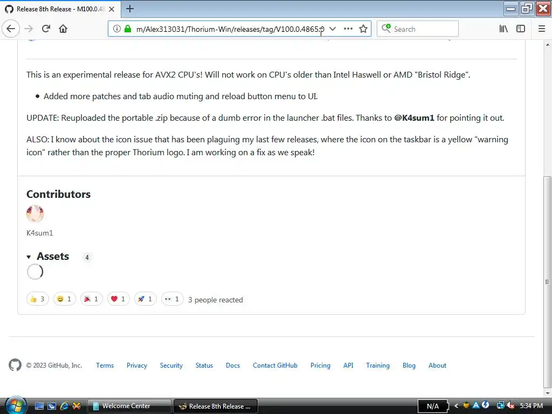Open the Status footer link
552x414 pixels.
pyautogui.click(x=204, y=365)
